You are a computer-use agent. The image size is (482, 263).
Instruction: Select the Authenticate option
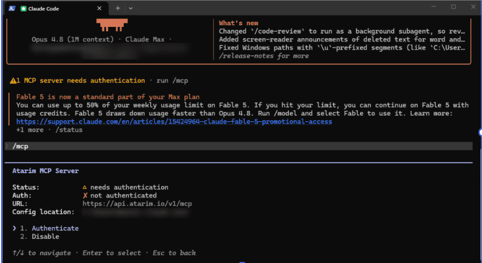tap(55, 228)
